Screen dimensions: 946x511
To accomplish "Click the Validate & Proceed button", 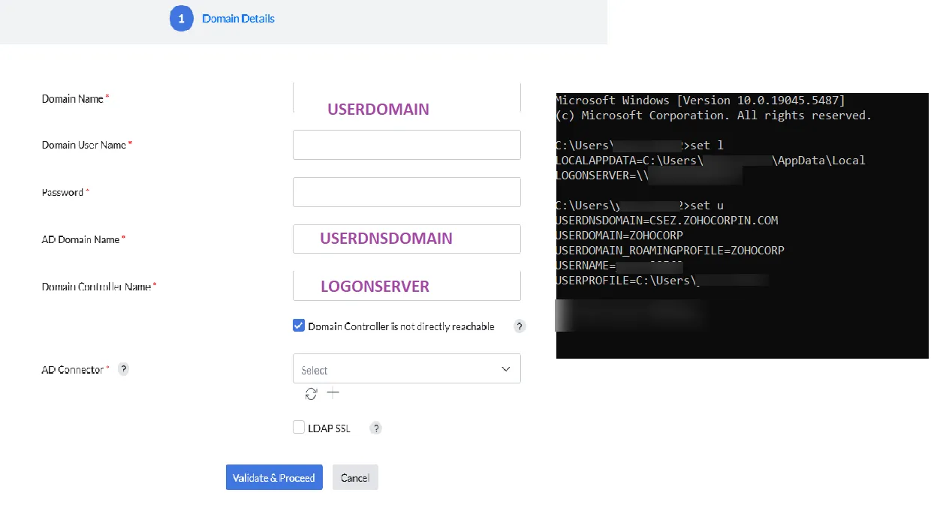I will 274,477.
